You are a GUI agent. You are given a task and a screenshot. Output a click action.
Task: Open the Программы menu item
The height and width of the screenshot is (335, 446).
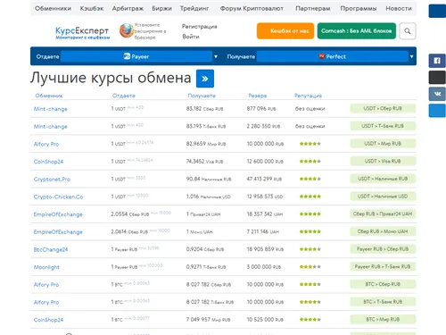pyautogui.click(x=359, y=8)
